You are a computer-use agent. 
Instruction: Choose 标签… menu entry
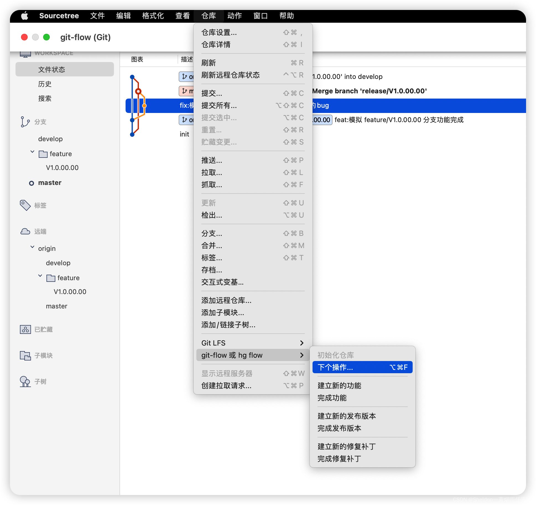pyautogui.click(x=253, y=258)
